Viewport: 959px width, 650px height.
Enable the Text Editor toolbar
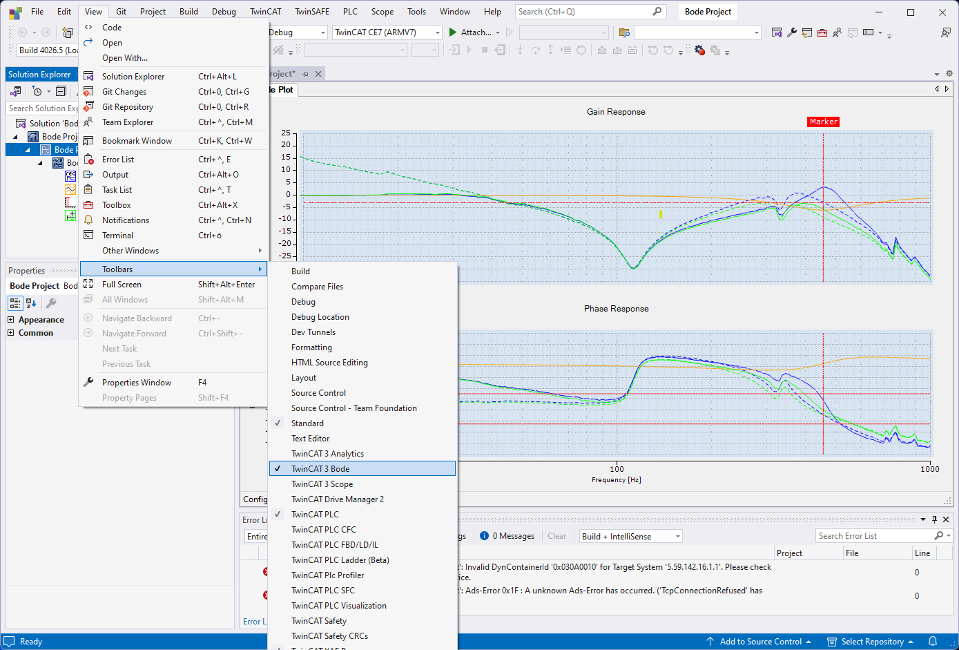pos(362,438)
